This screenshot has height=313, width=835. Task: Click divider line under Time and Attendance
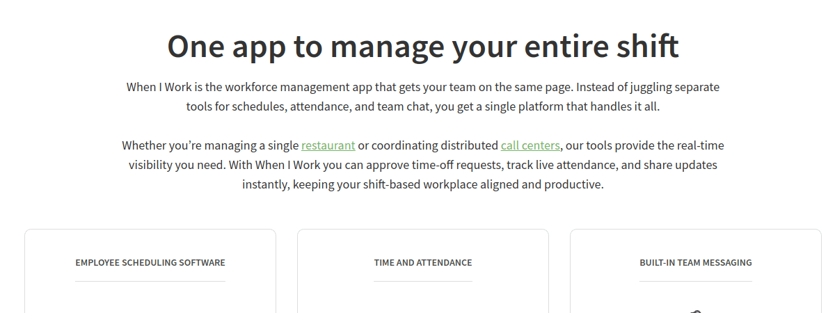[x=423, y=281]
